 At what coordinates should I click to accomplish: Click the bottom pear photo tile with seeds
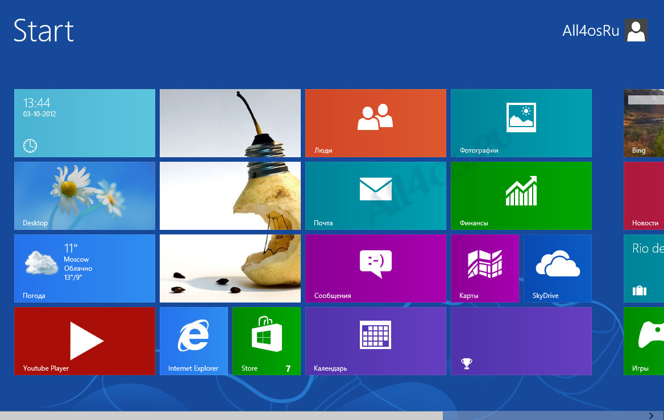click(x=230, y=268)
